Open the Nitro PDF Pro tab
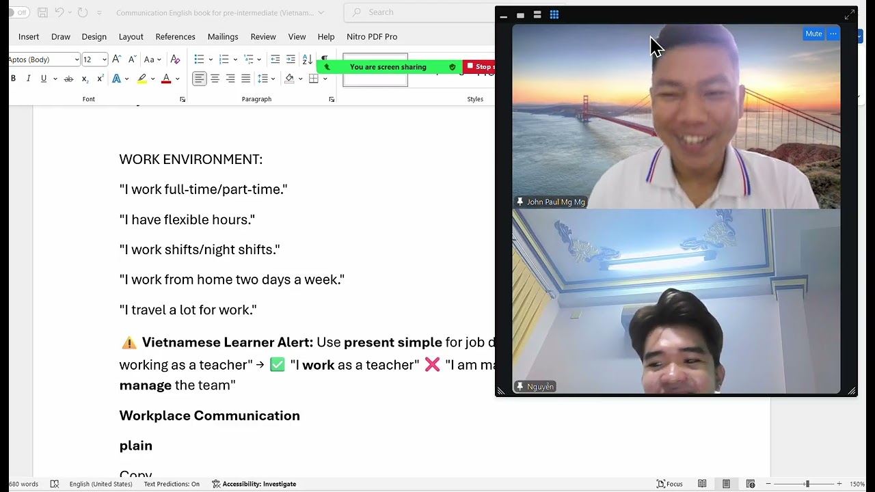Screen dimensions: 875x492 coord(372,37)
